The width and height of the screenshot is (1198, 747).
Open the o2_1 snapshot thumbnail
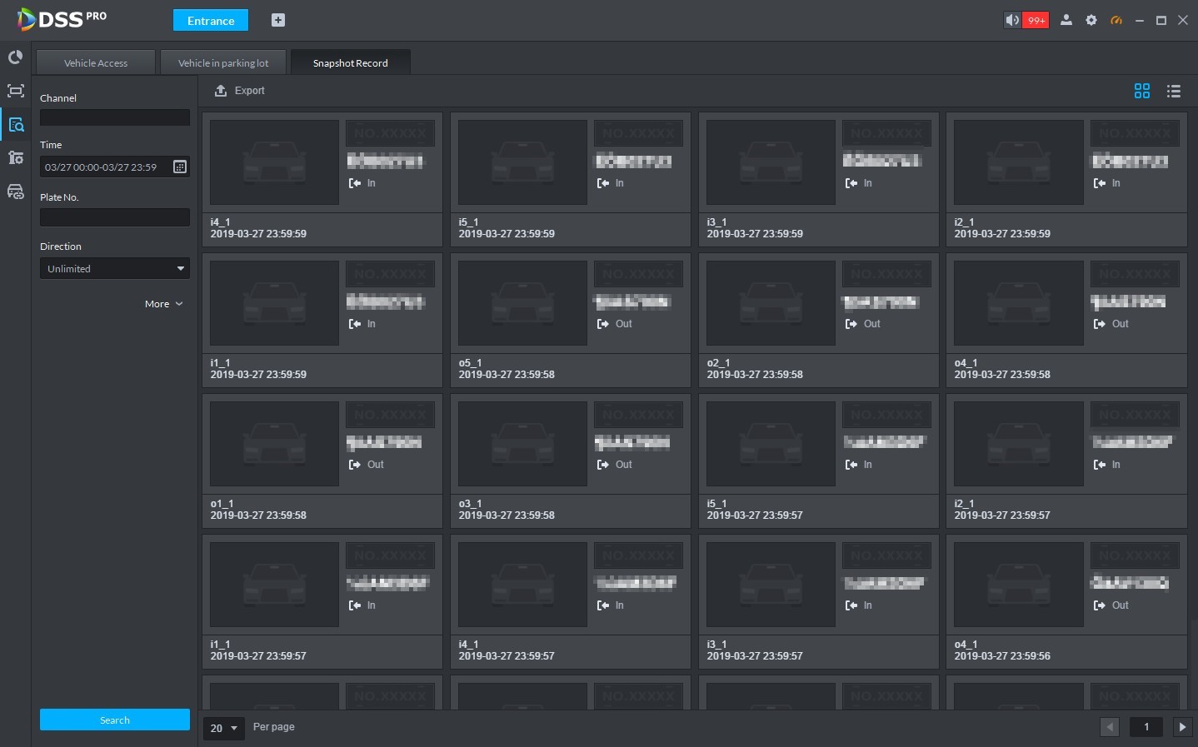(771, 303)
